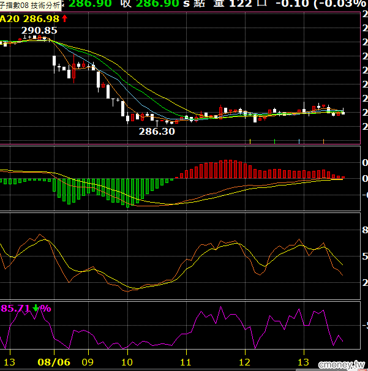This screenshot has width=368, height=371.
Task: Click the 量 122 口 volume text
Action: (240, 3)
